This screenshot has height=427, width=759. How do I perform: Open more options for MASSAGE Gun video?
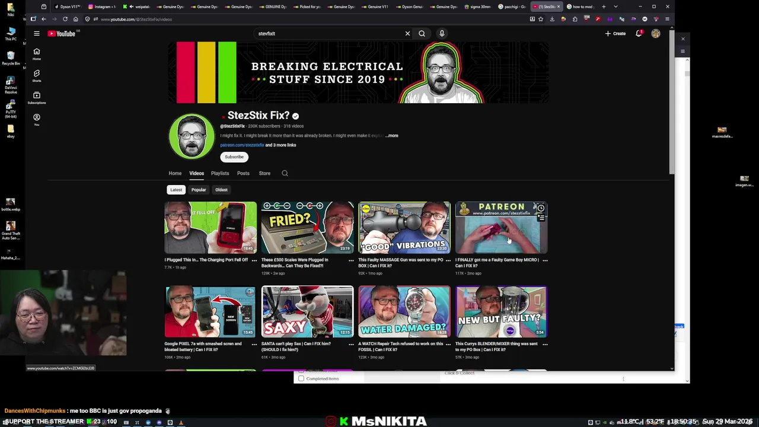coord(448,260)
